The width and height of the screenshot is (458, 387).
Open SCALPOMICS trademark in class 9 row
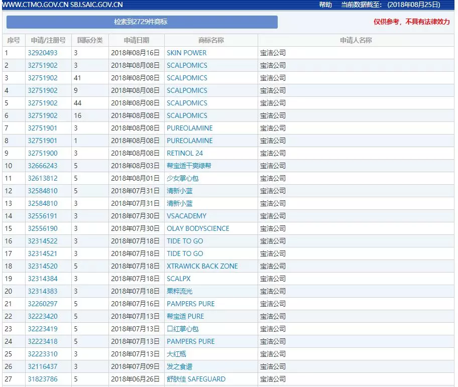click(x=187, y=90)
